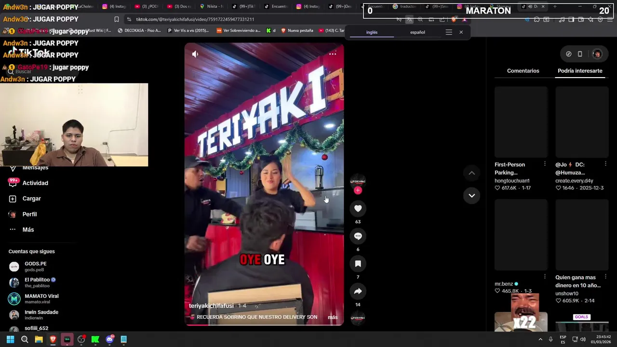
Task: Open the Quien gana mas dinero thumbnail
Action: [582, 235]
